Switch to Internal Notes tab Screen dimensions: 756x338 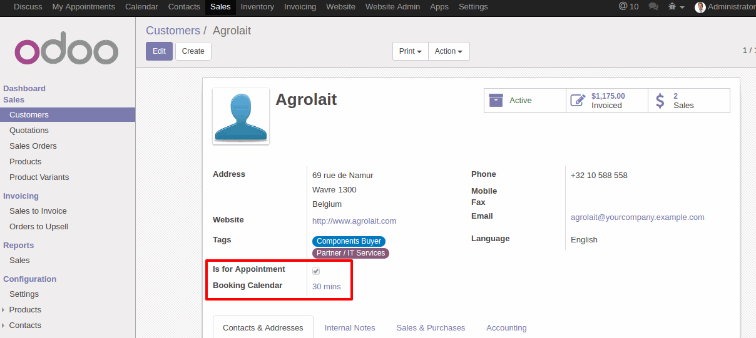[350, 327]
